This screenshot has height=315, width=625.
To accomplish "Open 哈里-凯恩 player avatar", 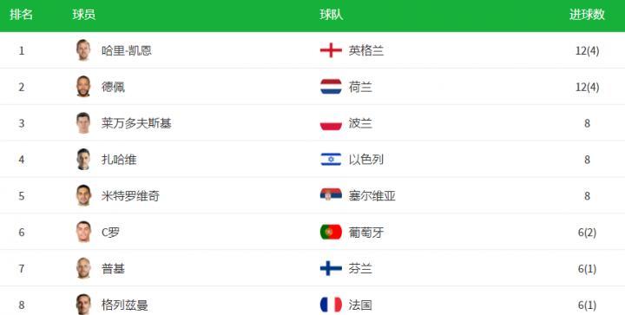I will (x=83, y=50).
